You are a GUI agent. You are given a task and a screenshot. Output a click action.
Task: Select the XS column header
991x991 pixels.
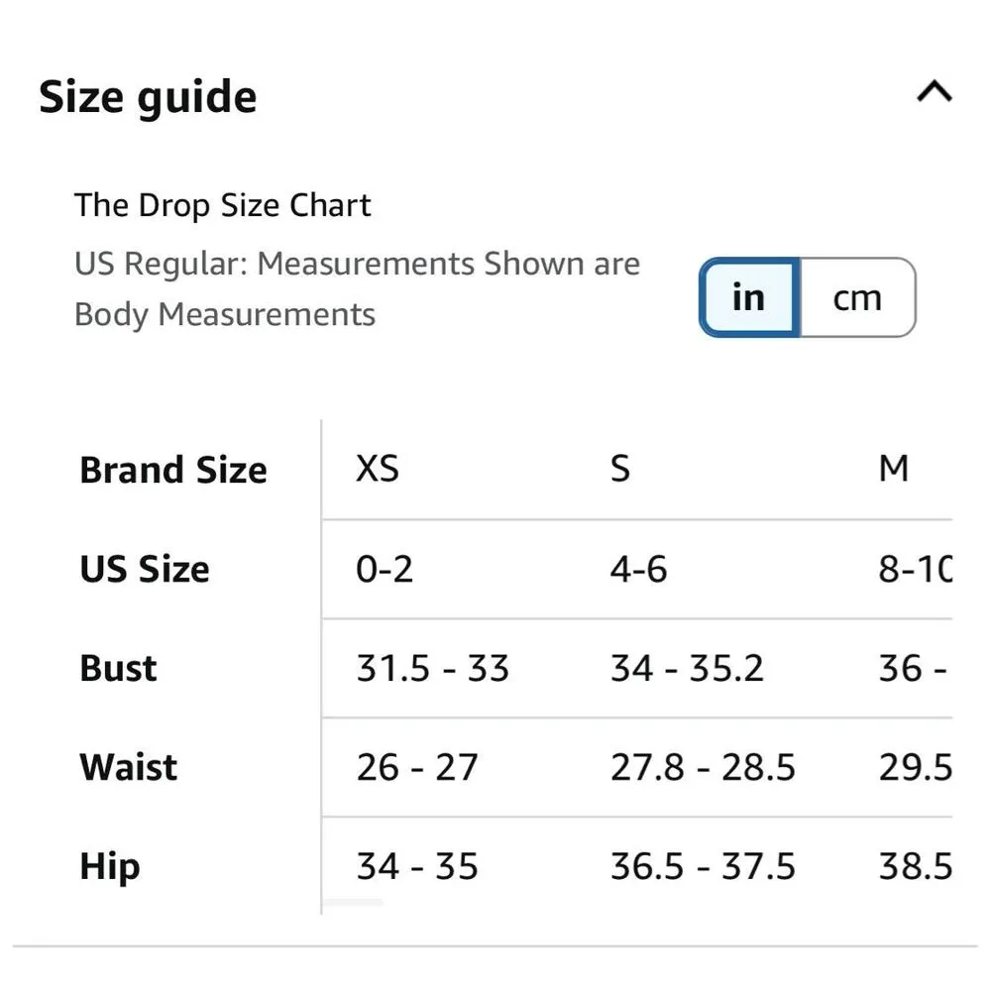[377, 469]
